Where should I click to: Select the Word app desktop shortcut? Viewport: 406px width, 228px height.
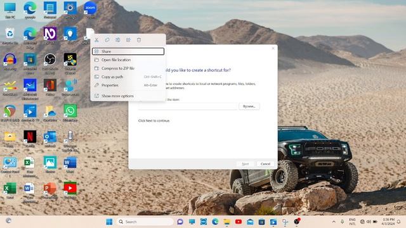click(x=70, y=165)
